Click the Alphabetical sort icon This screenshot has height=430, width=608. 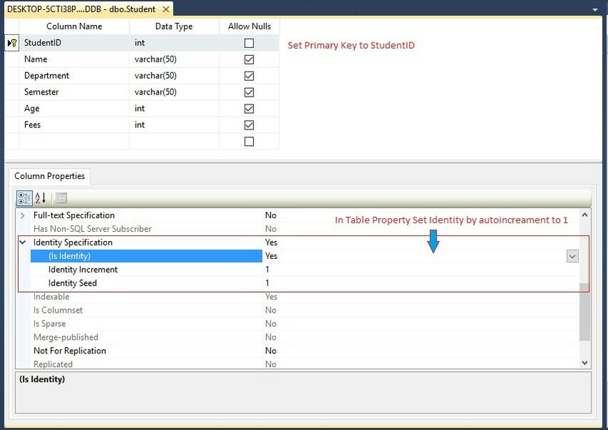(x=41, y=198)
